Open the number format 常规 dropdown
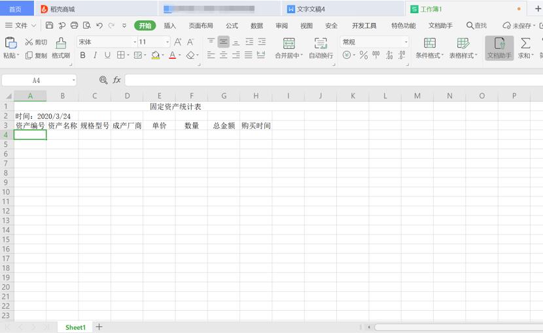 tap(406, 42)
